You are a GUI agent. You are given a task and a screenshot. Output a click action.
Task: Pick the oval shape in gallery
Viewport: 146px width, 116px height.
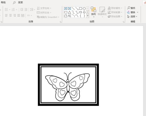click(x=84, y=8)
